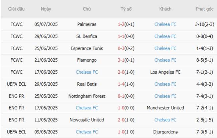Screen dimensions: 217x138
Task: Click the Esperance Tunis team name
Action: click(87, 48)
